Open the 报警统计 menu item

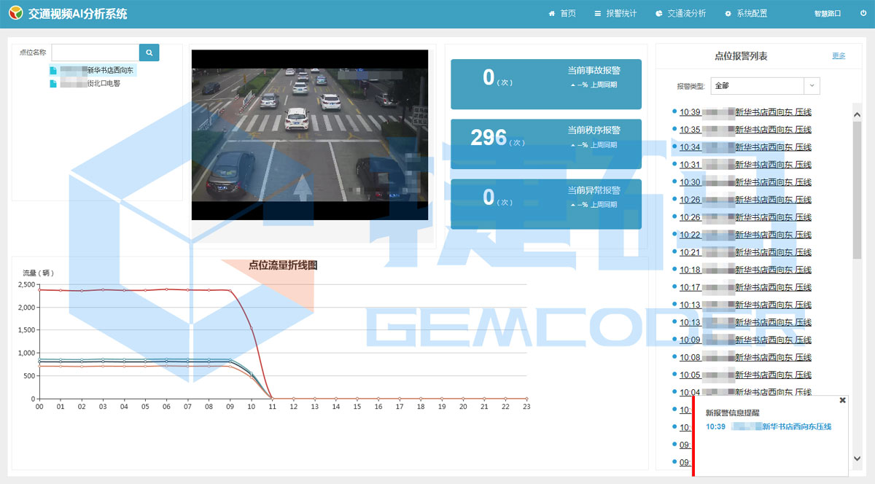621,14
